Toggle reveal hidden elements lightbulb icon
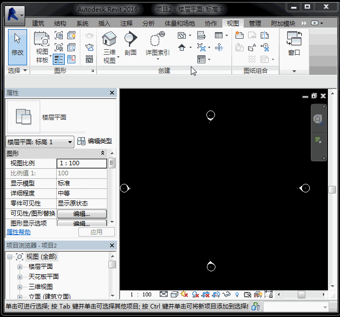The image size is (340, 317). [237, 294]
